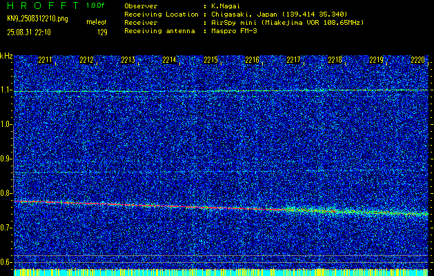Viewport: 434px width, 276px height.
Task: Click the 2217 time marker
Action: 293,60
